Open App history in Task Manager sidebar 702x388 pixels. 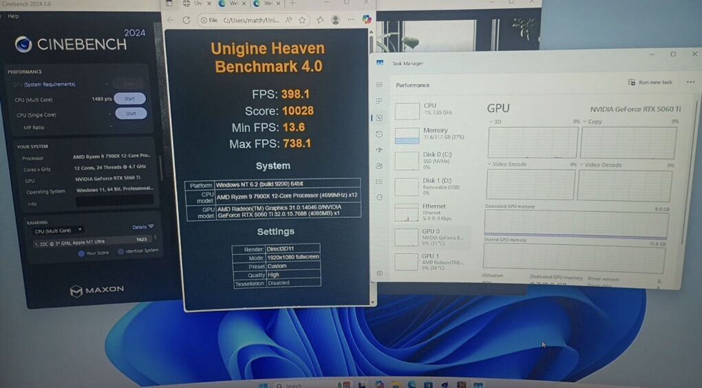[x=379, y=134]
